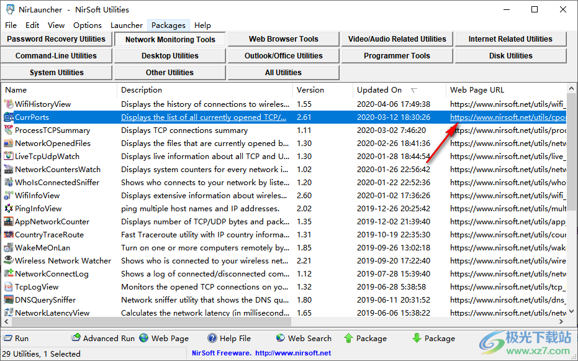Open the File menu

click(11, 25)
